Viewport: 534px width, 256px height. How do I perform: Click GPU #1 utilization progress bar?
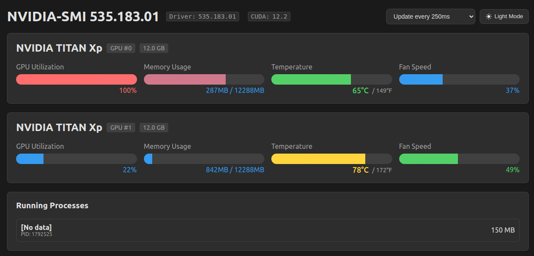pos(77,159)
